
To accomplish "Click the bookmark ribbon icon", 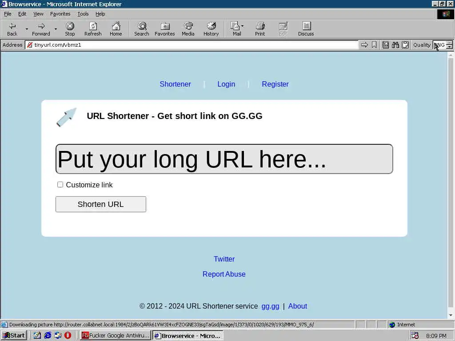I will click(374, 45).
